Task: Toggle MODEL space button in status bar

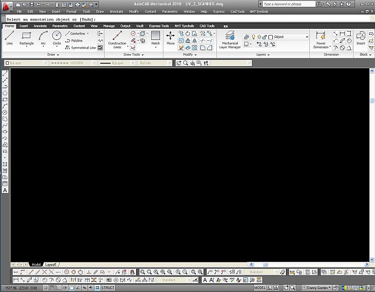Action: coord(260,288)
